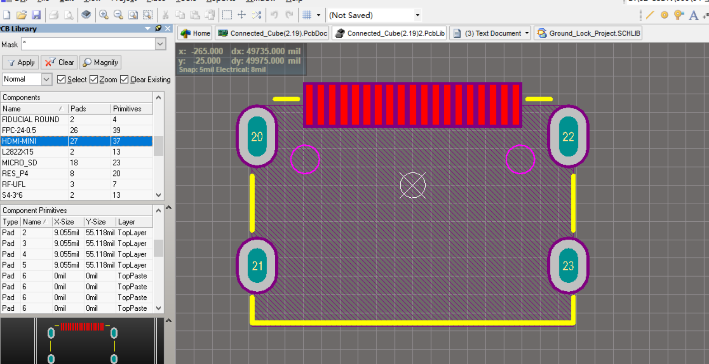Click the Apply filter button
This screenshot has height=364, width=709.
click(21, 63)
